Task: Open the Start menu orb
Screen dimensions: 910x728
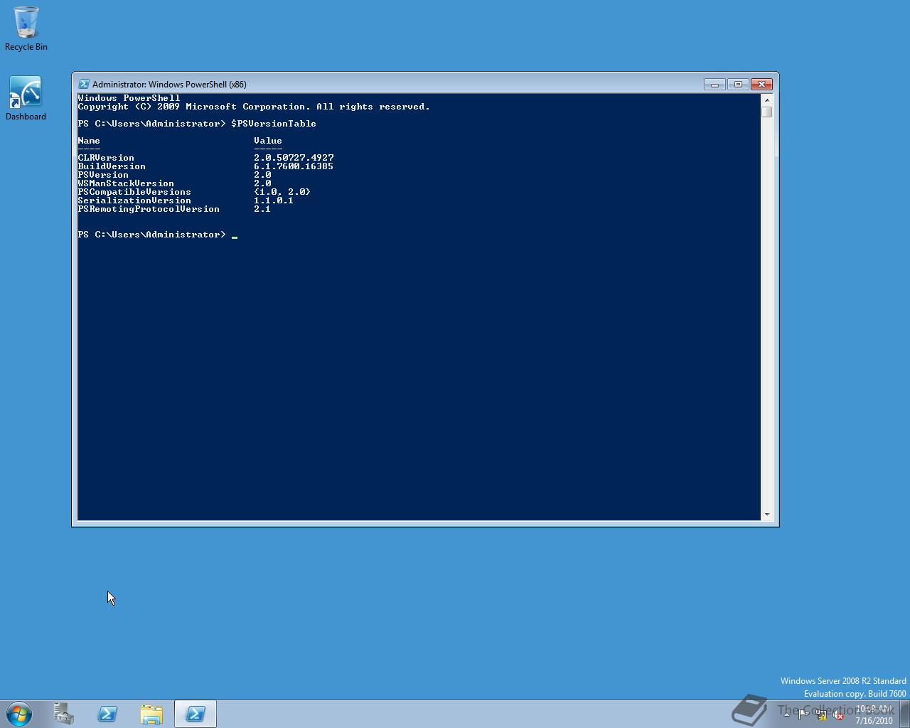Action: 19,714
